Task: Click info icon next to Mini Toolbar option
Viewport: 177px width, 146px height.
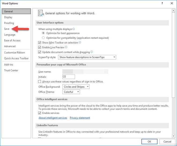Action: (80, 42)
